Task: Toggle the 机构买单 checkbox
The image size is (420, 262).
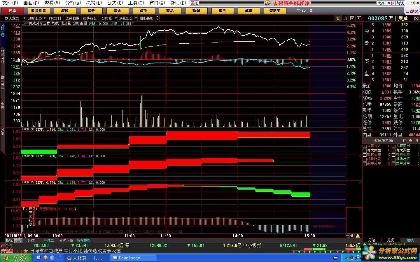Action: pyautogui.click(x=364, y=155)
